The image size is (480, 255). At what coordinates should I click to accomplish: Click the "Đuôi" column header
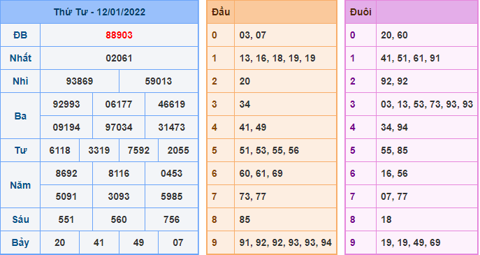pyautogui.click(x=361, y=12)
